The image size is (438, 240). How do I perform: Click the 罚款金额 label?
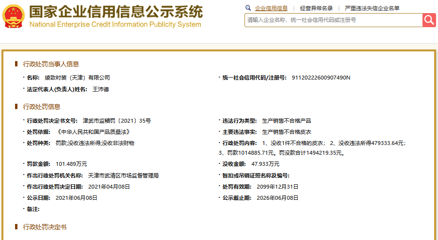coord(38,164)
